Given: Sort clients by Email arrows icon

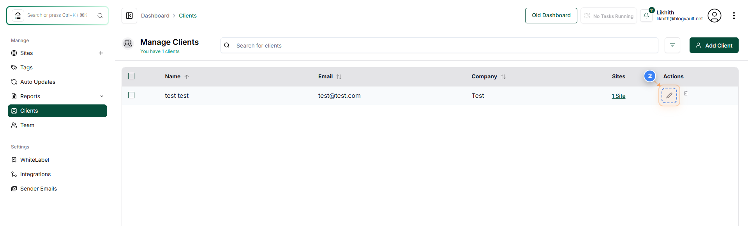Looking at the screenshot, I should point(339,77).
